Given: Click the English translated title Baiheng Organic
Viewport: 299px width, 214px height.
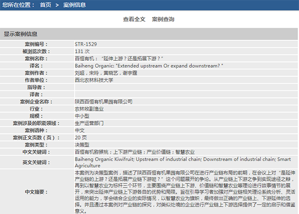Looking at the screenshot, I should pos(149,65).
